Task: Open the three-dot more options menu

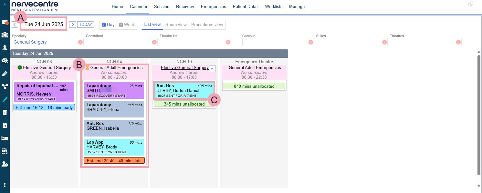Action: (5, 185)
